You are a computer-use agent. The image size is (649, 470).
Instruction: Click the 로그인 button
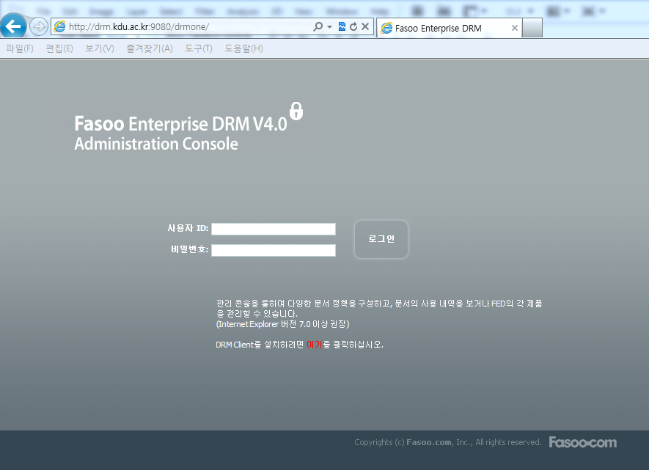tap(381, 239)
